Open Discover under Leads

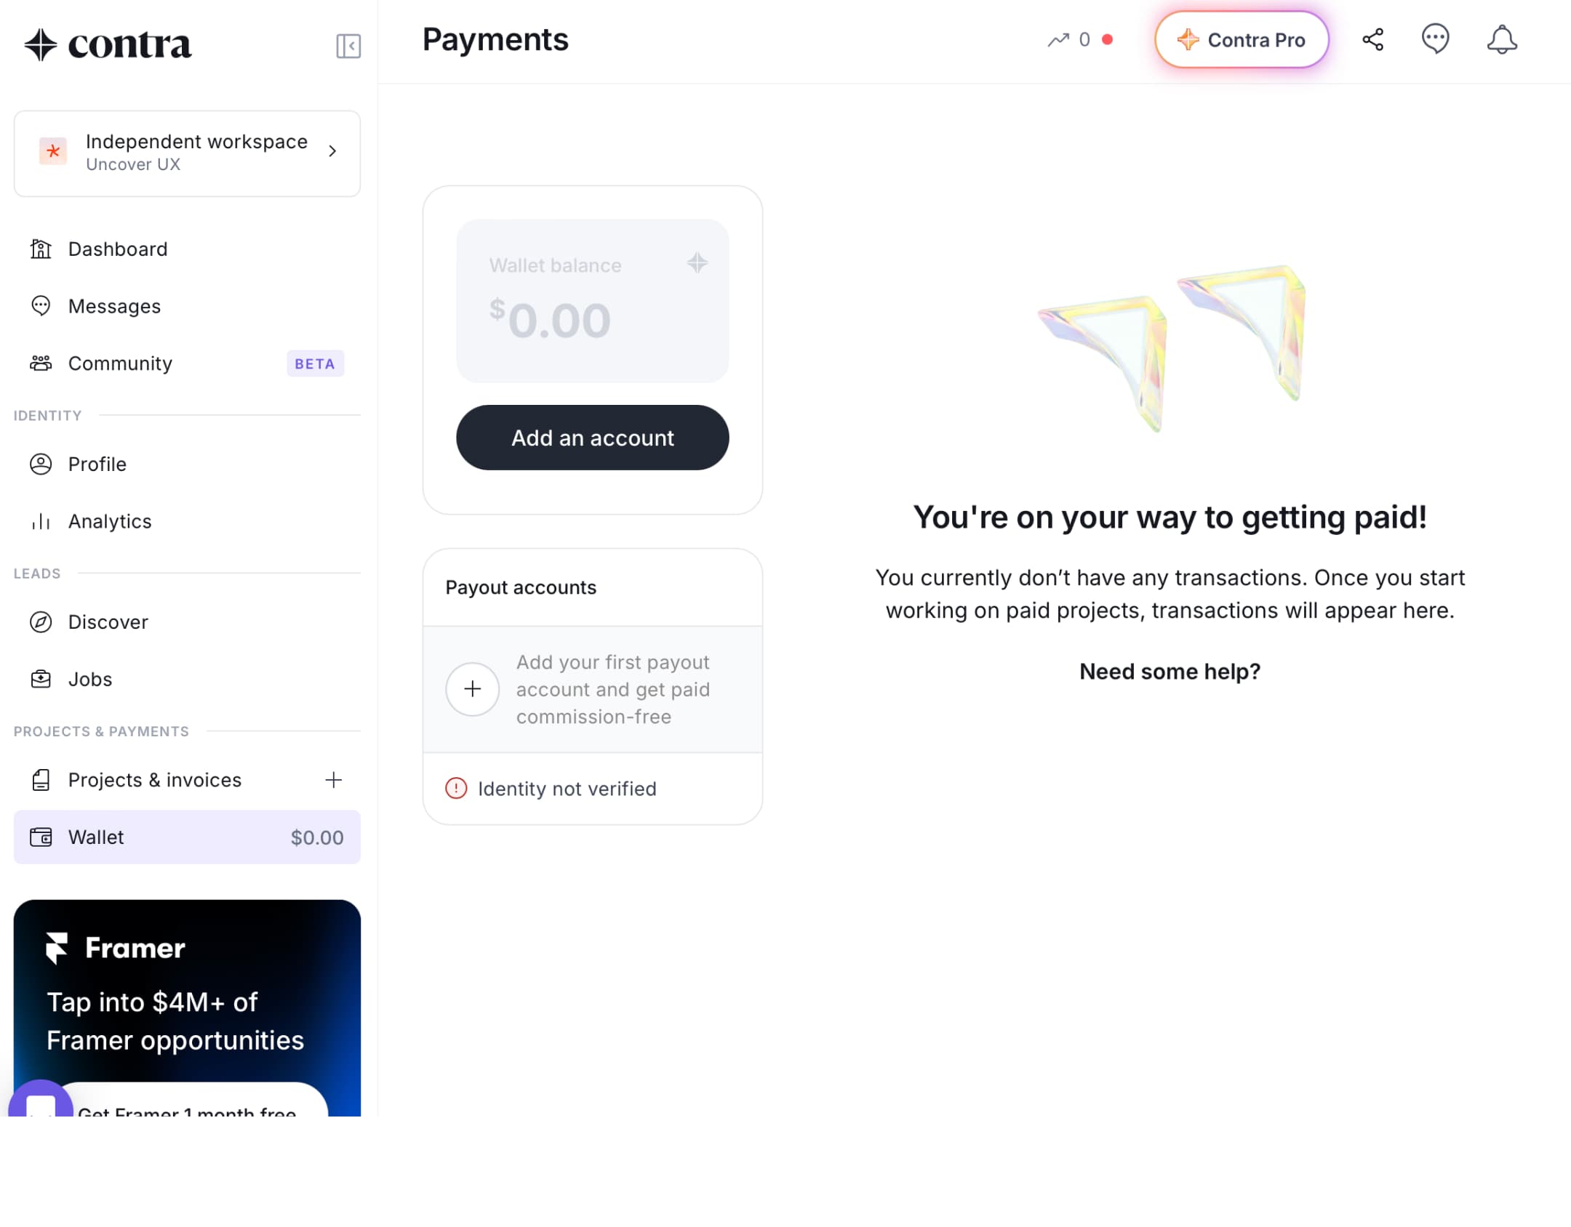point(187,622)
